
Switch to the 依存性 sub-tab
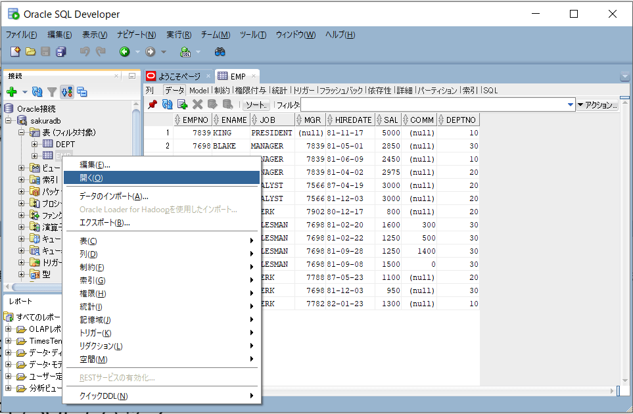tap(379, 91)
